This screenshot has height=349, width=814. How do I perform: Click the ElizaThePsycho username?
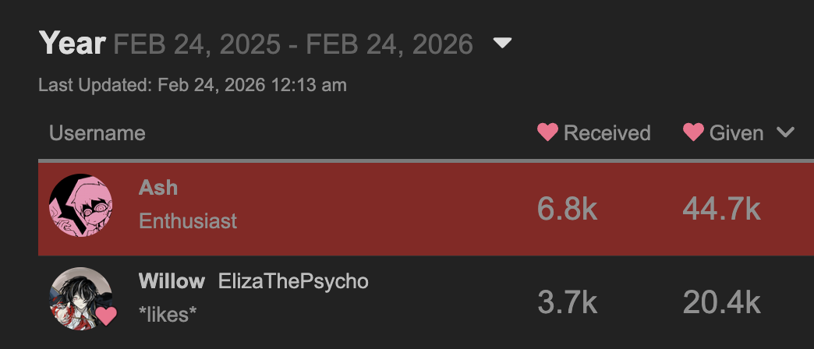pyautogui.click(x=293, y=281)
